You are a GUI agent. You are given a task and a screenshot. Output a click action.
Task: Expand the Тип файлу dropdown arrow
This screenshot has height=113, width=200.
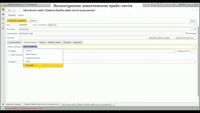(x=175, y=51)
